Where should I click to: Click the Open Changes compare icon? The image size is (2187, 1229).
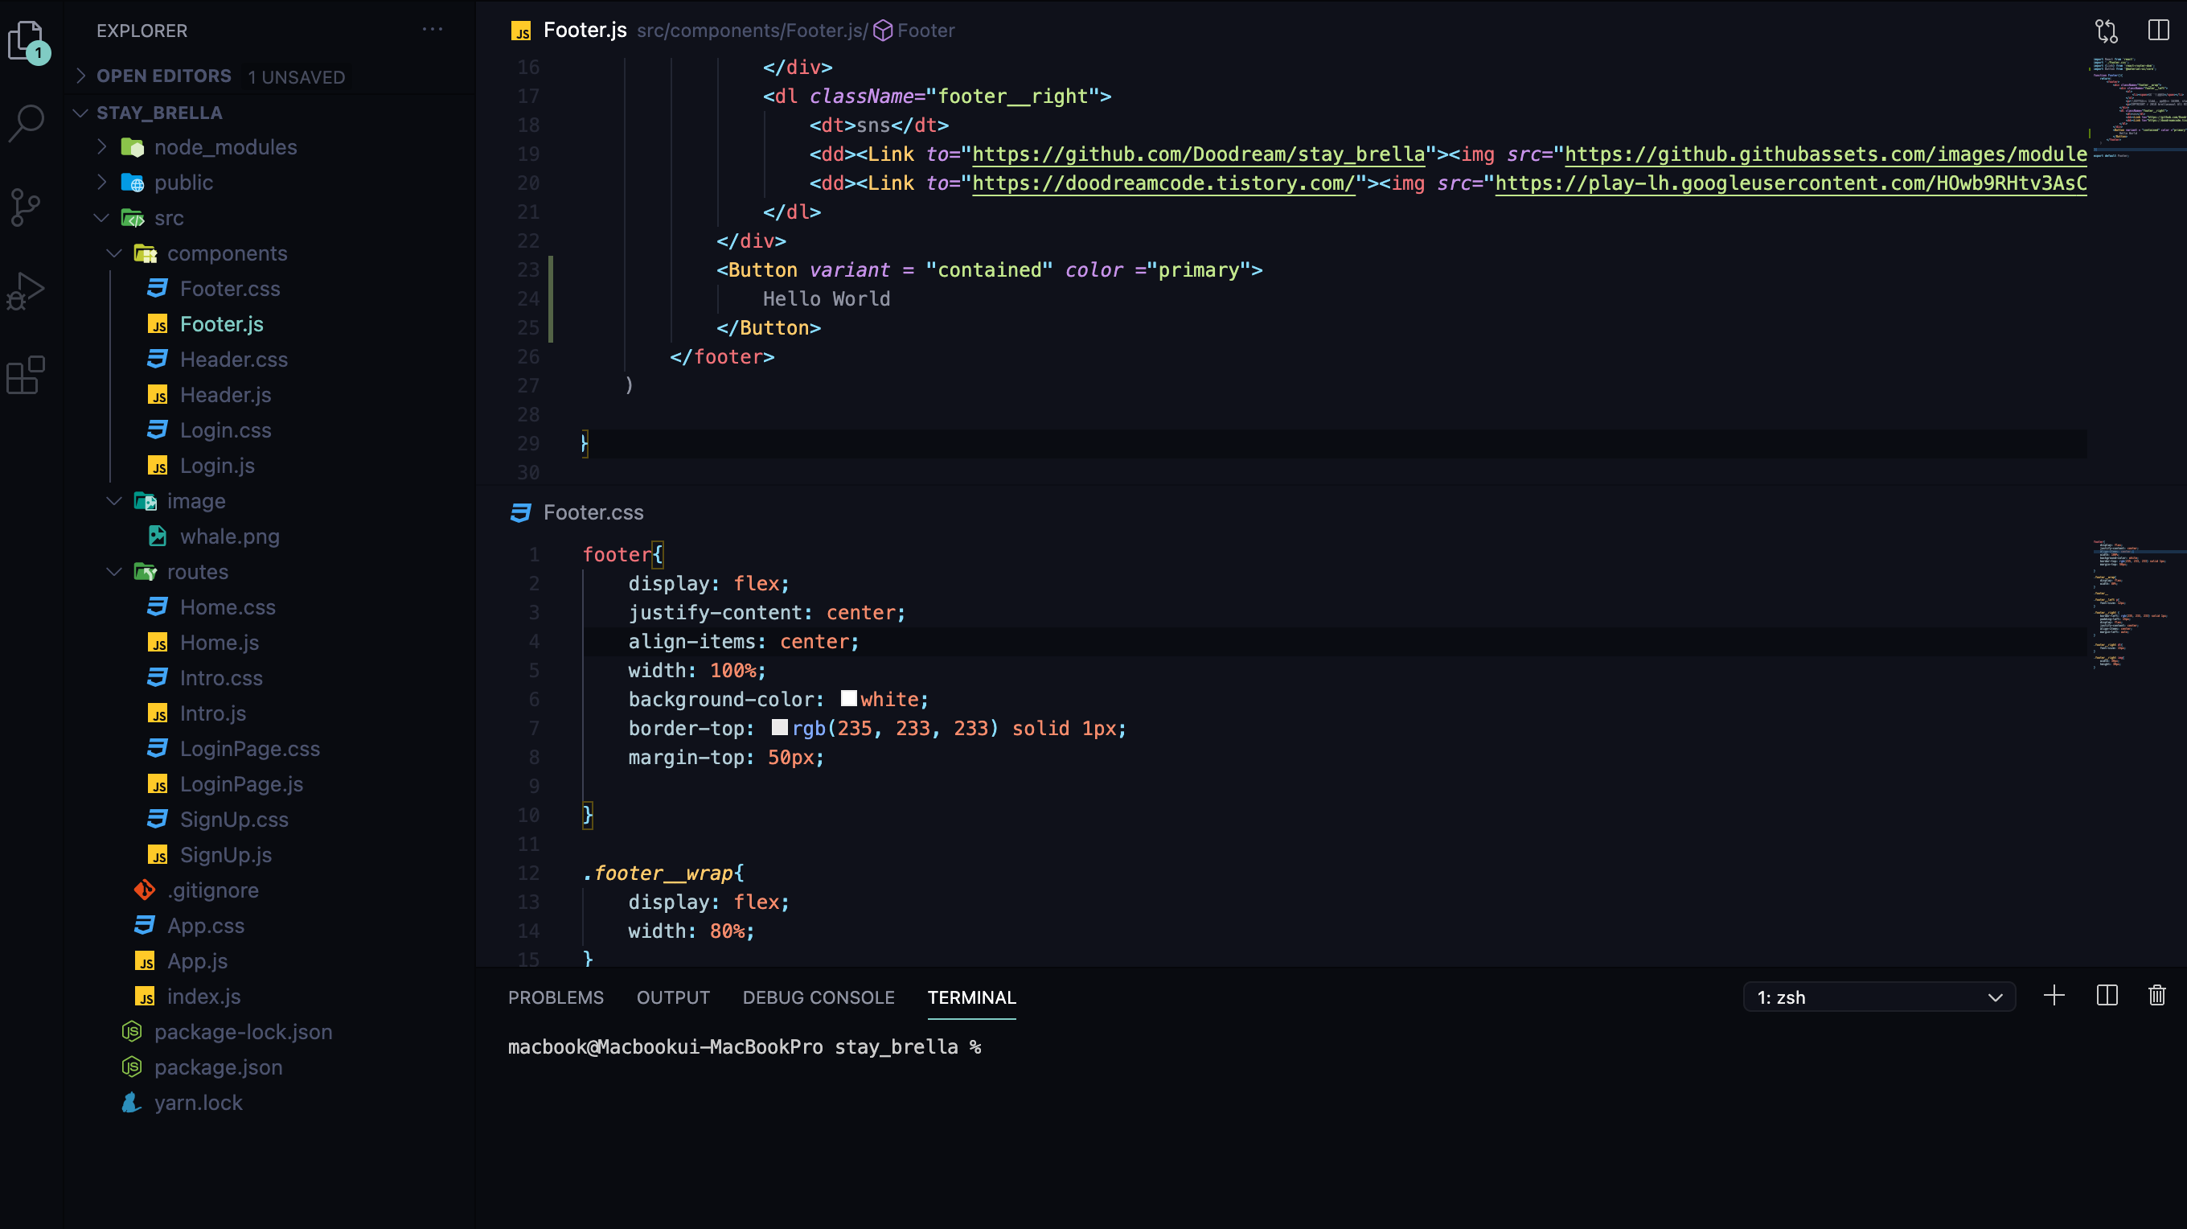point(2107,31)
